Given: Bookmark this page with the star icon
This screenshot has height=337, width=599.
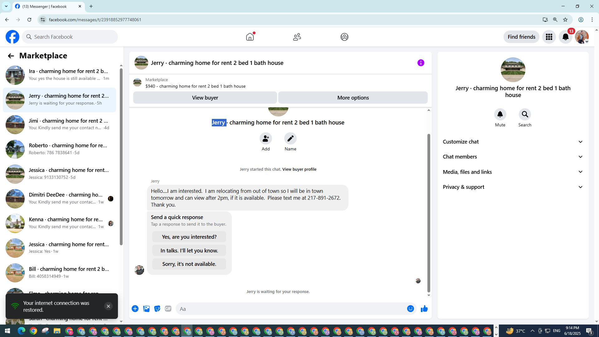Looking at the screenshot, I should [x=565, y=20].
